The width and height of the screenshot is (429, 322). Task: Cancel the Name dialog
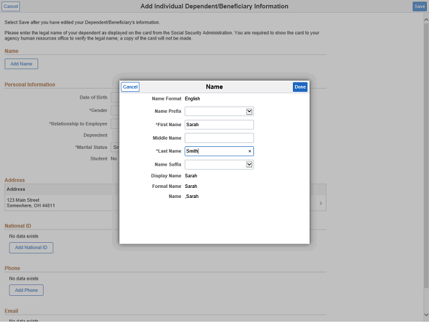point(130,87)
